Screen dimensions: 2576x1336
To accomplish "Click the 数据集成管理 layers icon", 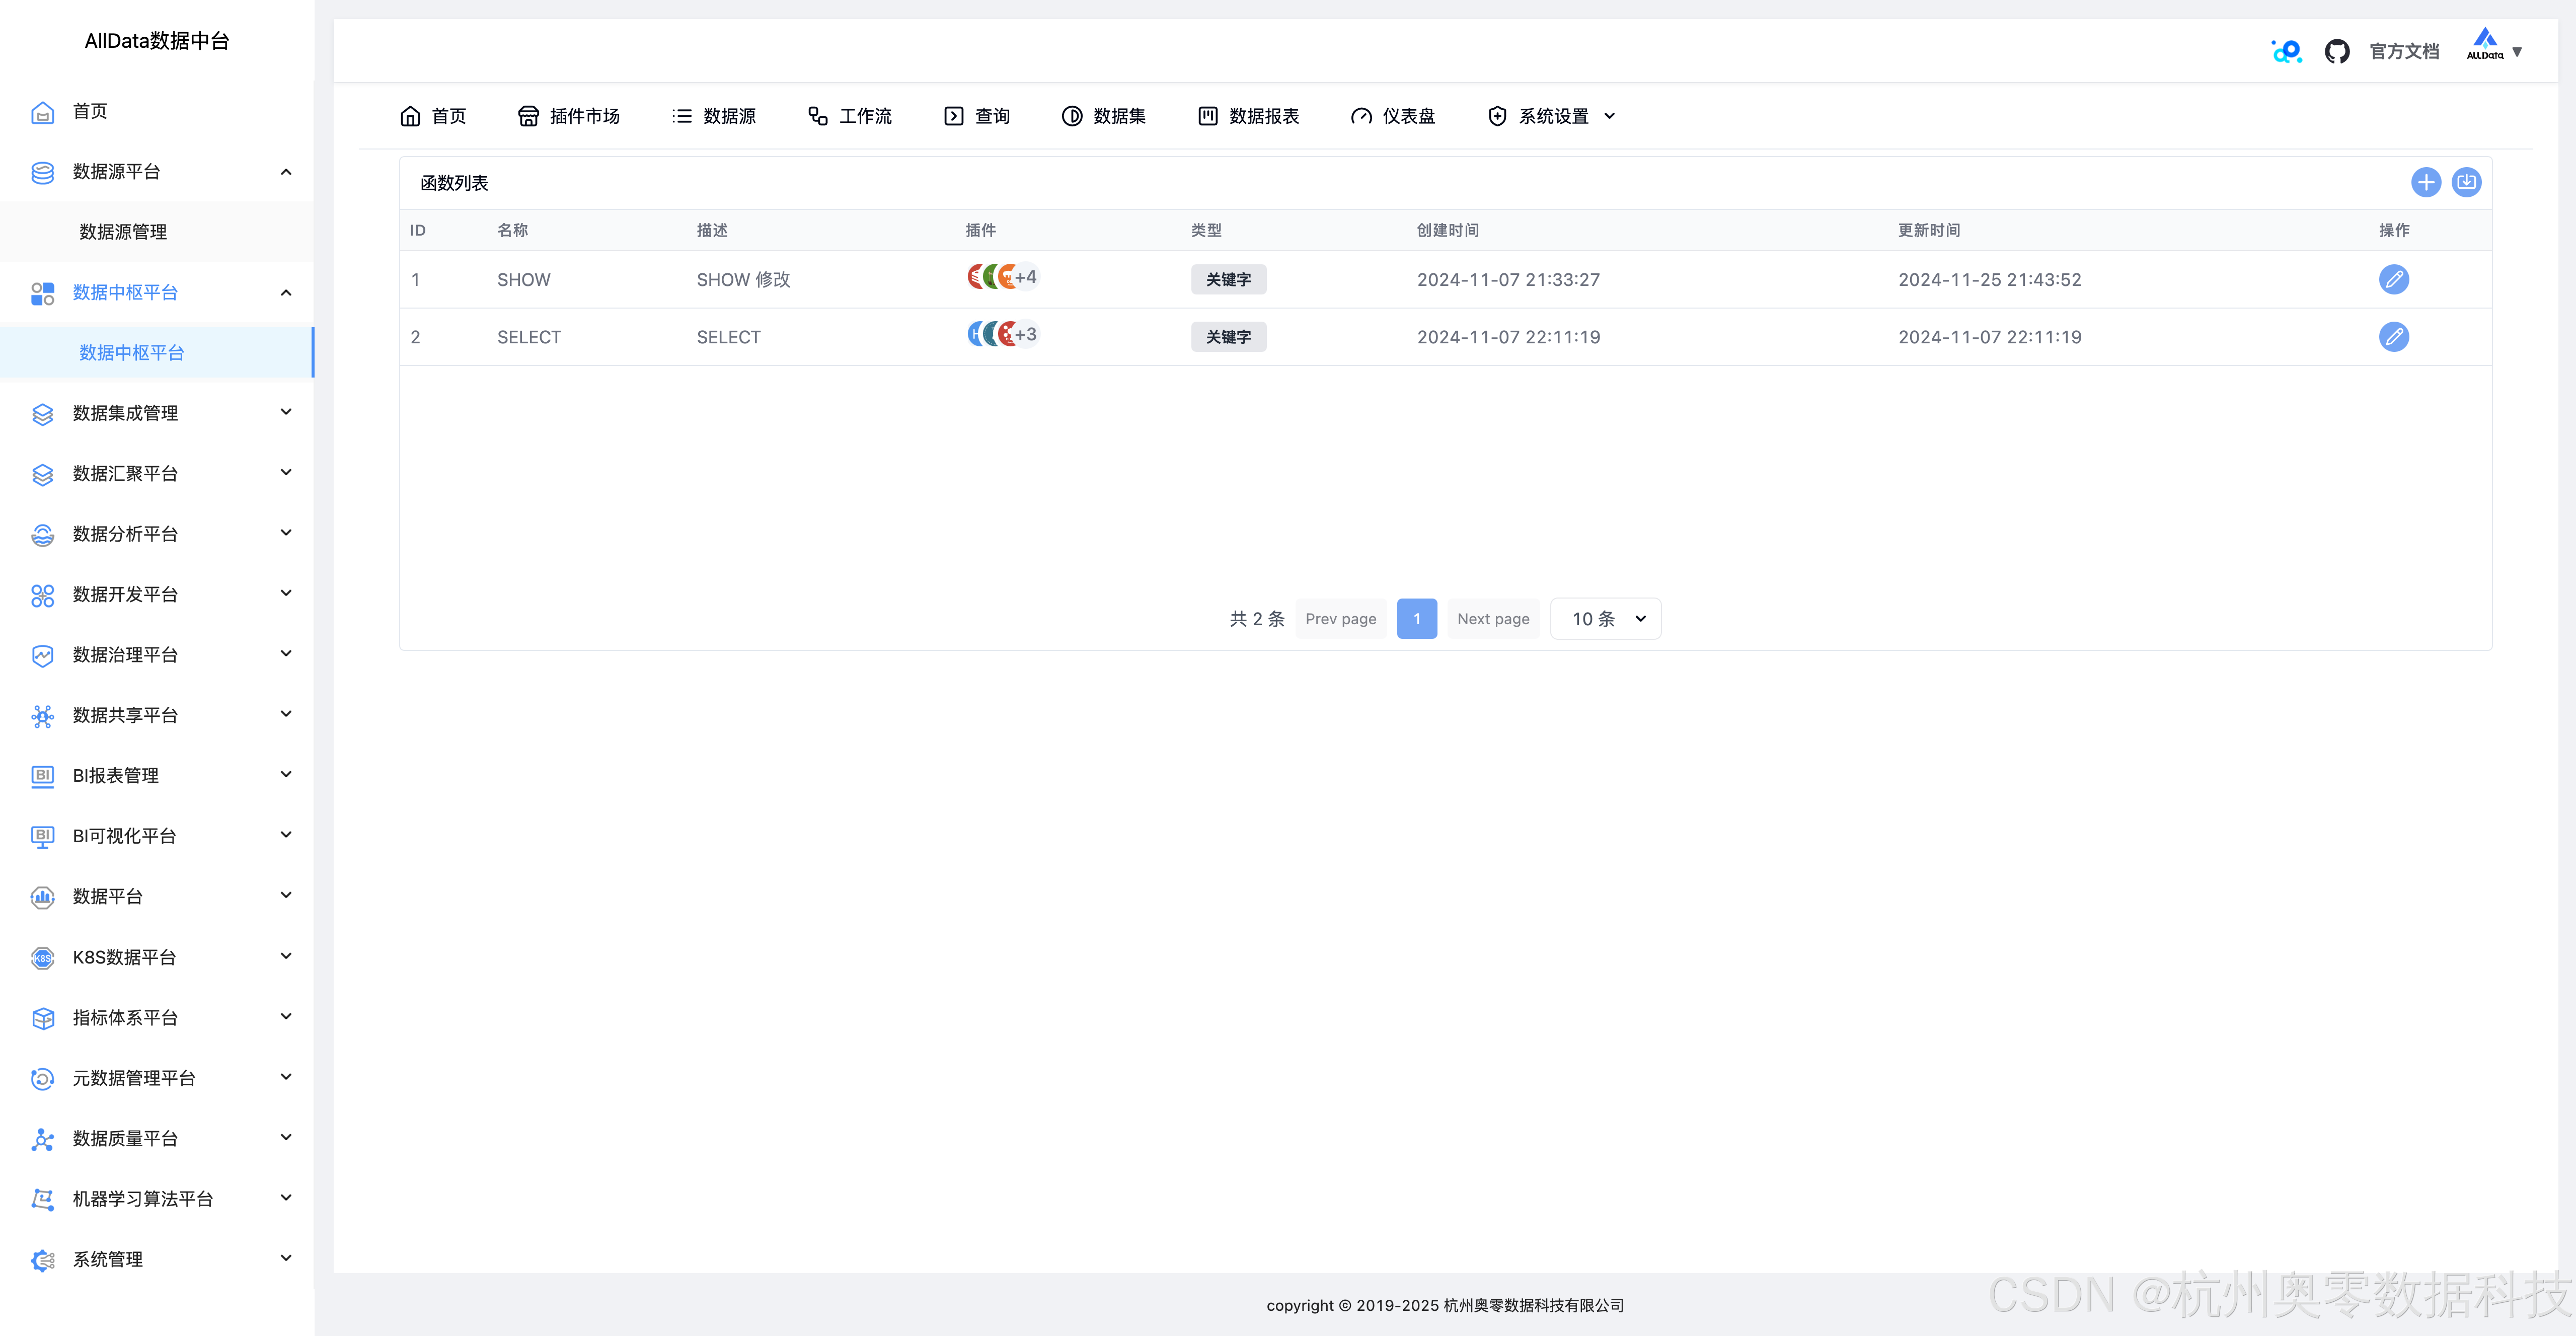I will click(42, 414).
